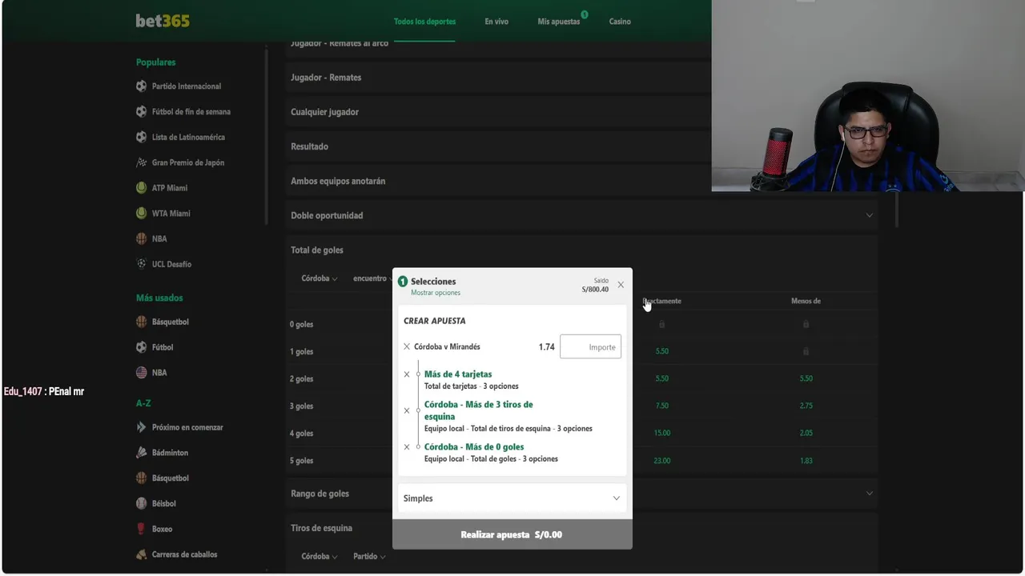Click the NBA flag icon under Más usados
1025x576 pixels.
(141, 373)
